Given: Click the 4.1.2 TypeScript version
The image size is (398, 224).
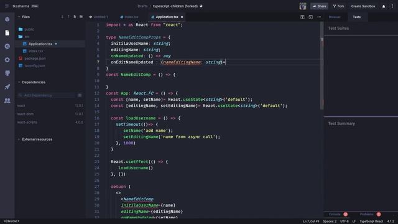Looking at the screenshot, I should [391, 222].
